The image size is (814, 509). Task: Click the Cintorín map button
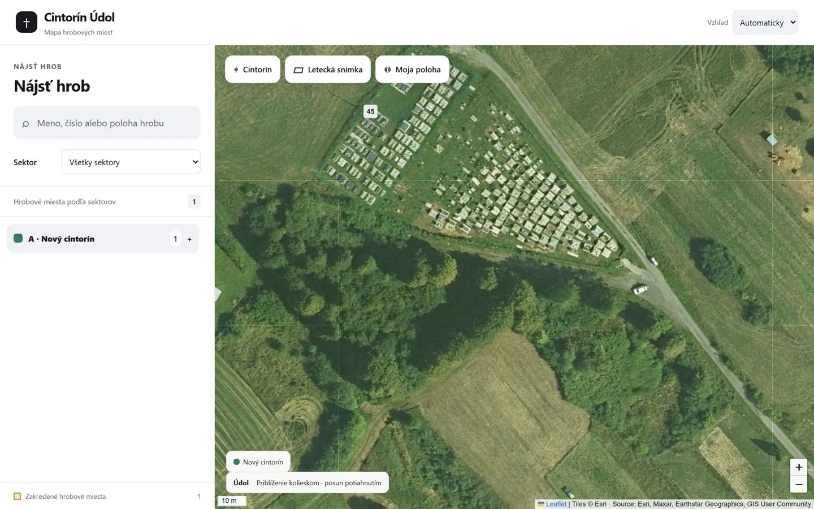point(253,70)
